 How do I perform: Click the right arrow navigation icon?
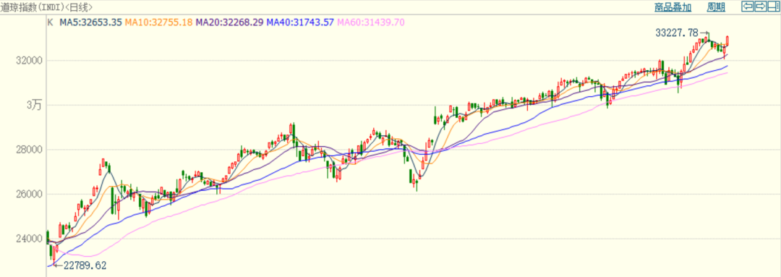760,7
